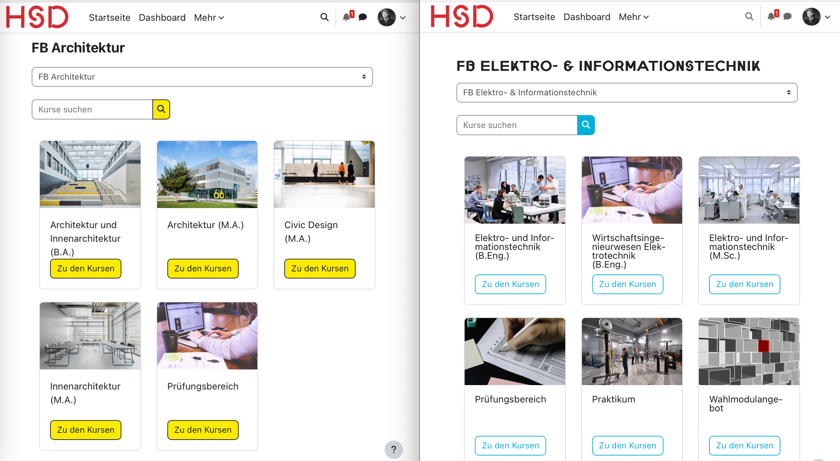This screenshot has height=461, width=840.
Task: Open the help question mark bubble
Action: coord(394,450)
